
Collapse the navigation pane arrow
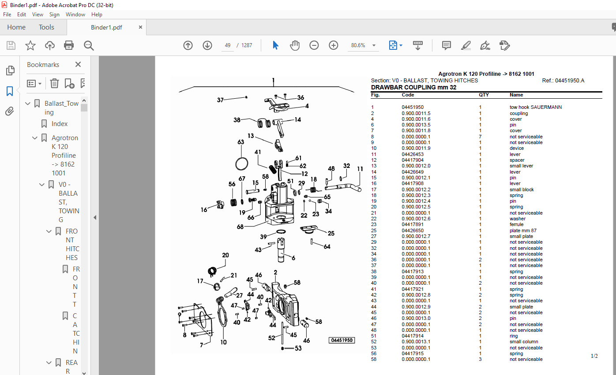point(94,217)
